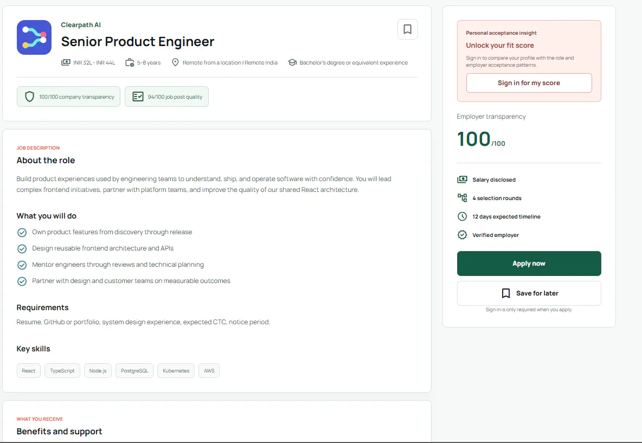
Task: Click the 4 selection rounds text
Action: pyautogui.click(x=497, y=198)
